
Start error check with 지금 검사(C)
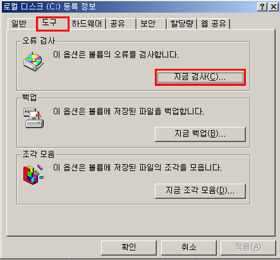point(200,77)
